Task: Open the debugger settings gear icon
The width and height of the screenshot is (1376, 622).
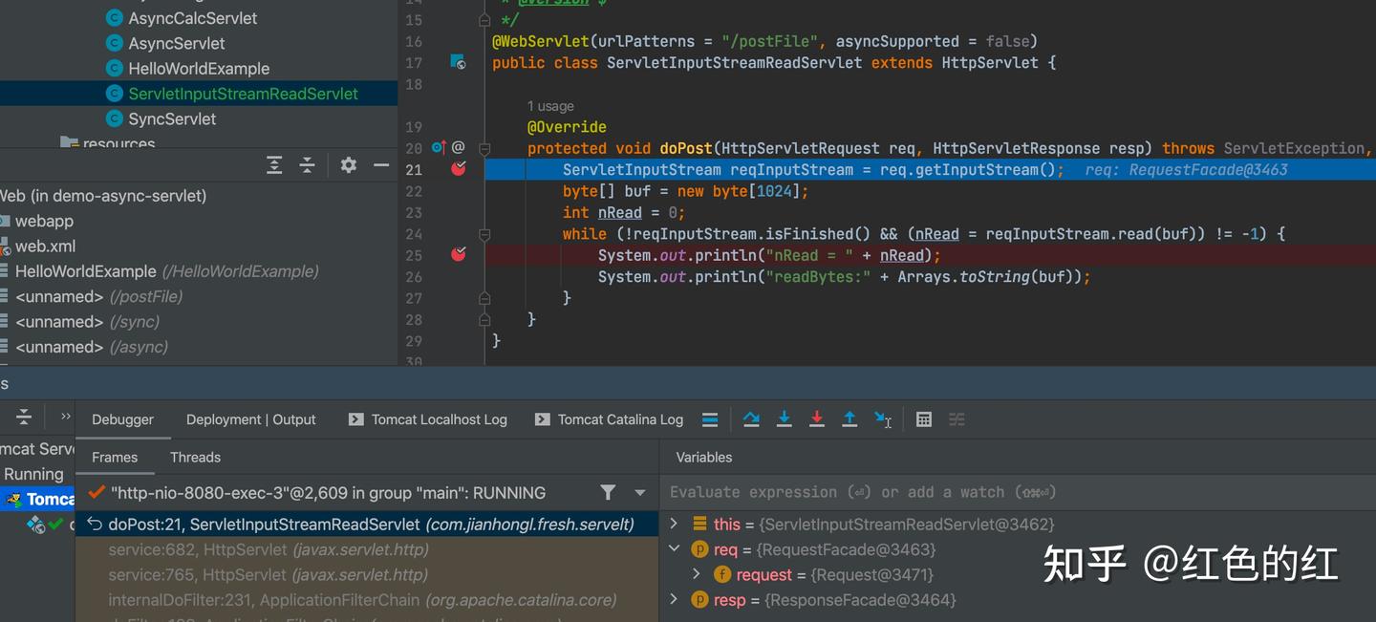Action: [348, 164]
